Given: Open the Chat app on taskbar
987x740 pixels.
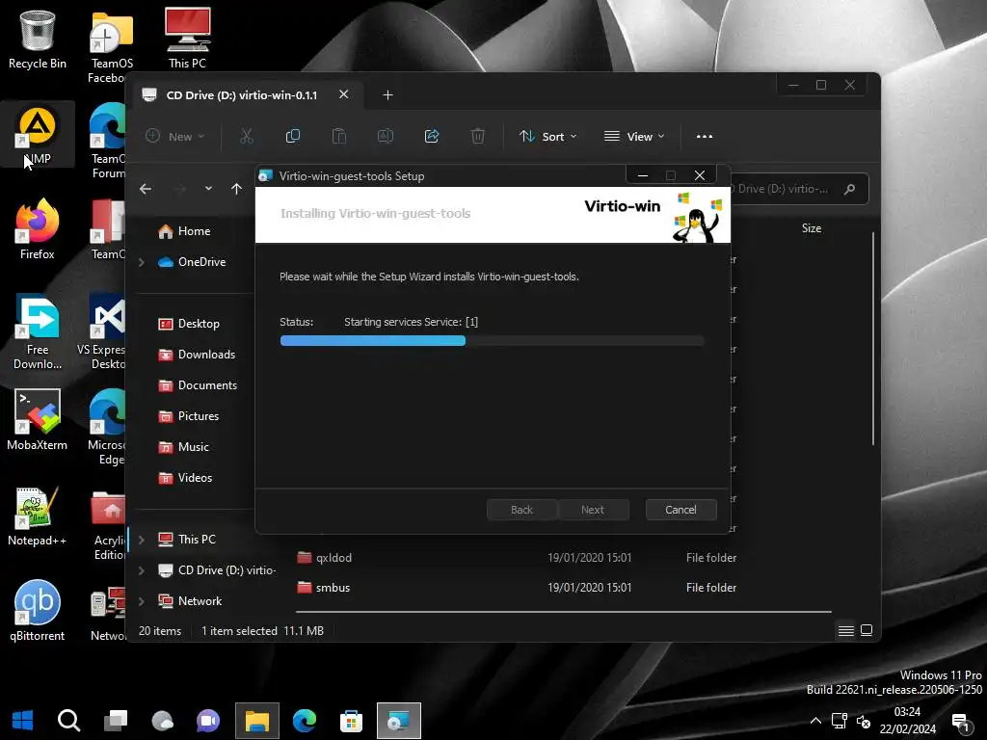Looking at the screenshot, I should [208, 720].
